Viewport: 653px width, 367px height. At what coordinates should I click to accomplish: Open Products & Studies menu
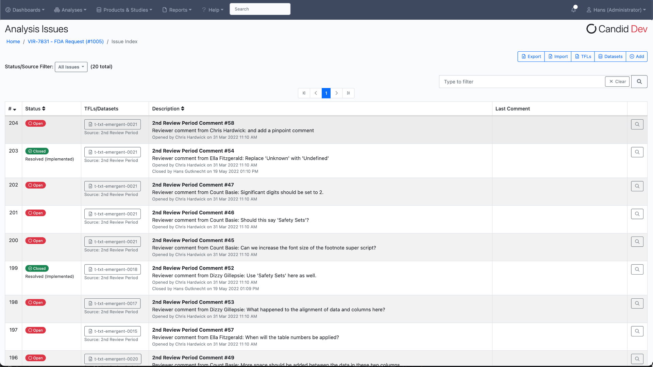point(124,10)
